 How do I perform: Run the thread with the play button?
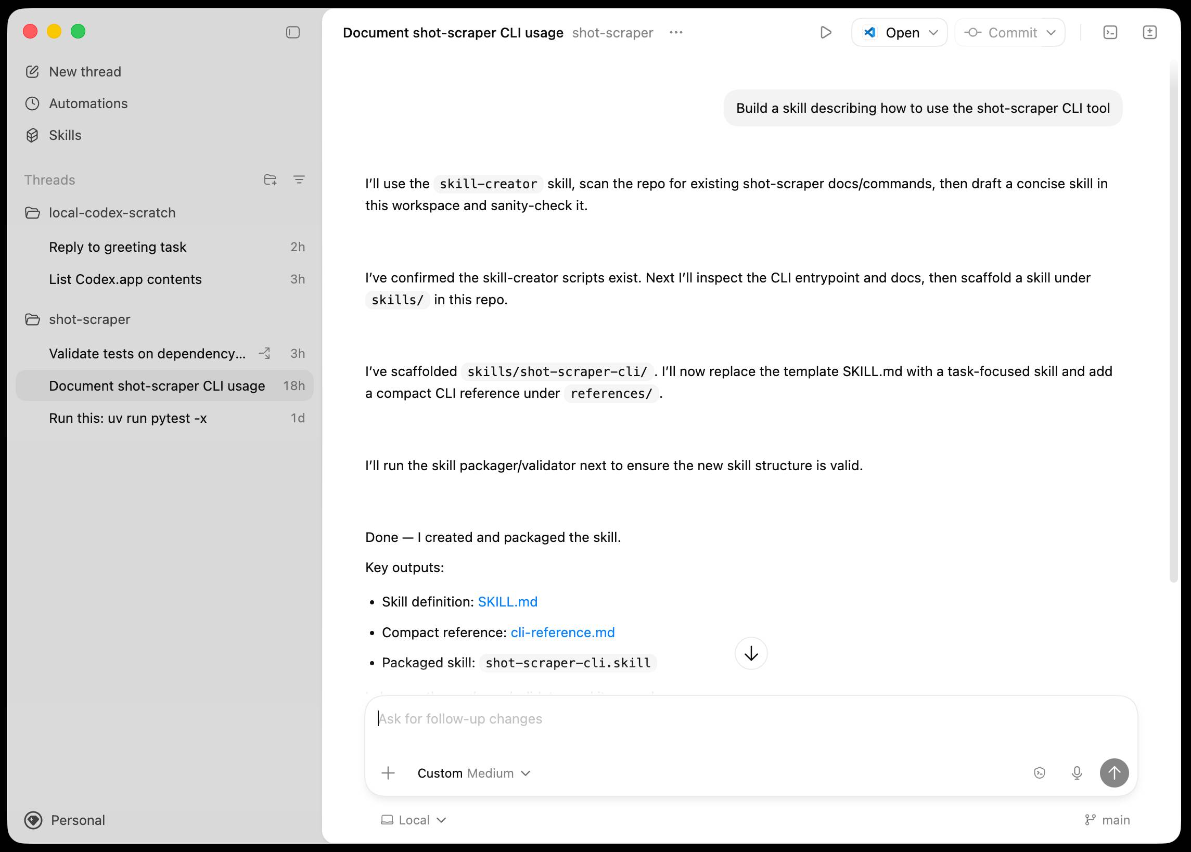(x=825, y=32)
